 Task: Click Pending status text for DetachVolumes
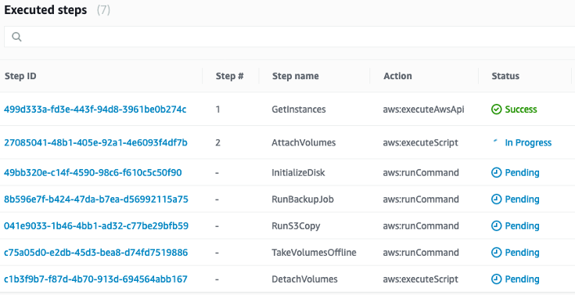coord(523,279)
